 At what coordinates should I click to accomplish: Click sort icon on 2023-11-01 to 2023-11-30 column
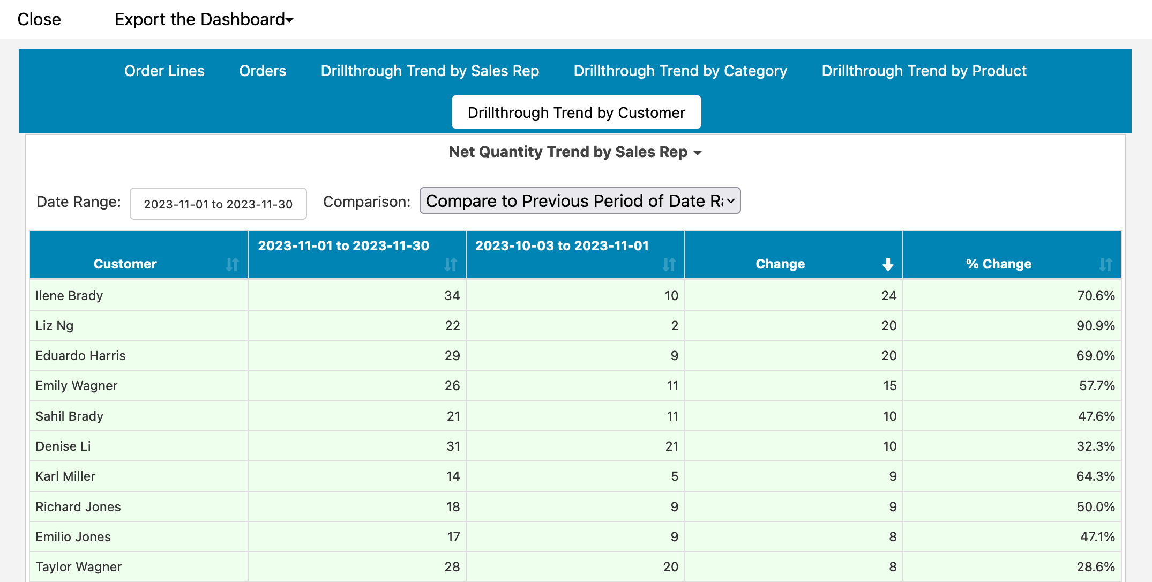[x=451, y=264]
